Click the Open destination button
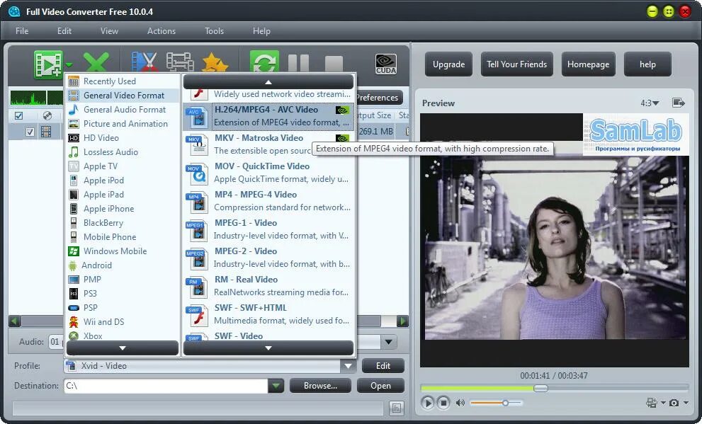702x424 pixels. click(380, 386)
